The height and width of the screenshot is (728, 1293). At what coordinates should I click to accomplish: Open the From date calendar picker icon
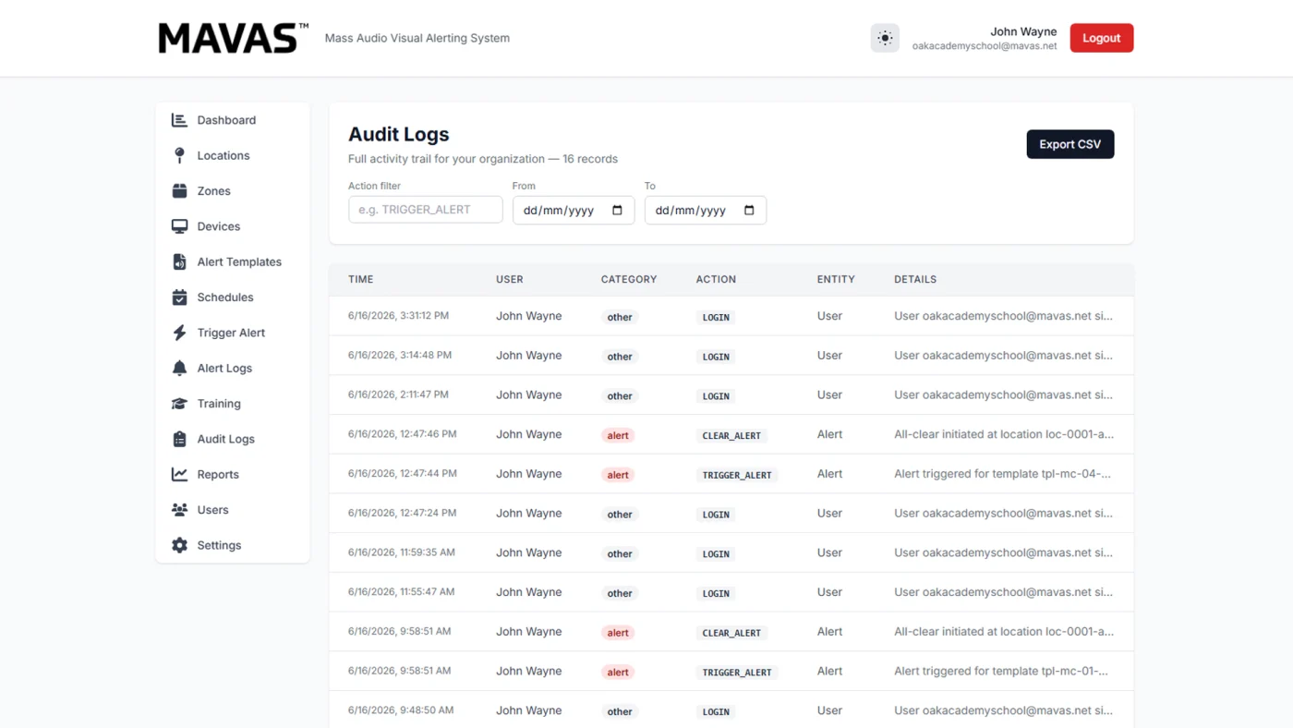pos(617,210)
